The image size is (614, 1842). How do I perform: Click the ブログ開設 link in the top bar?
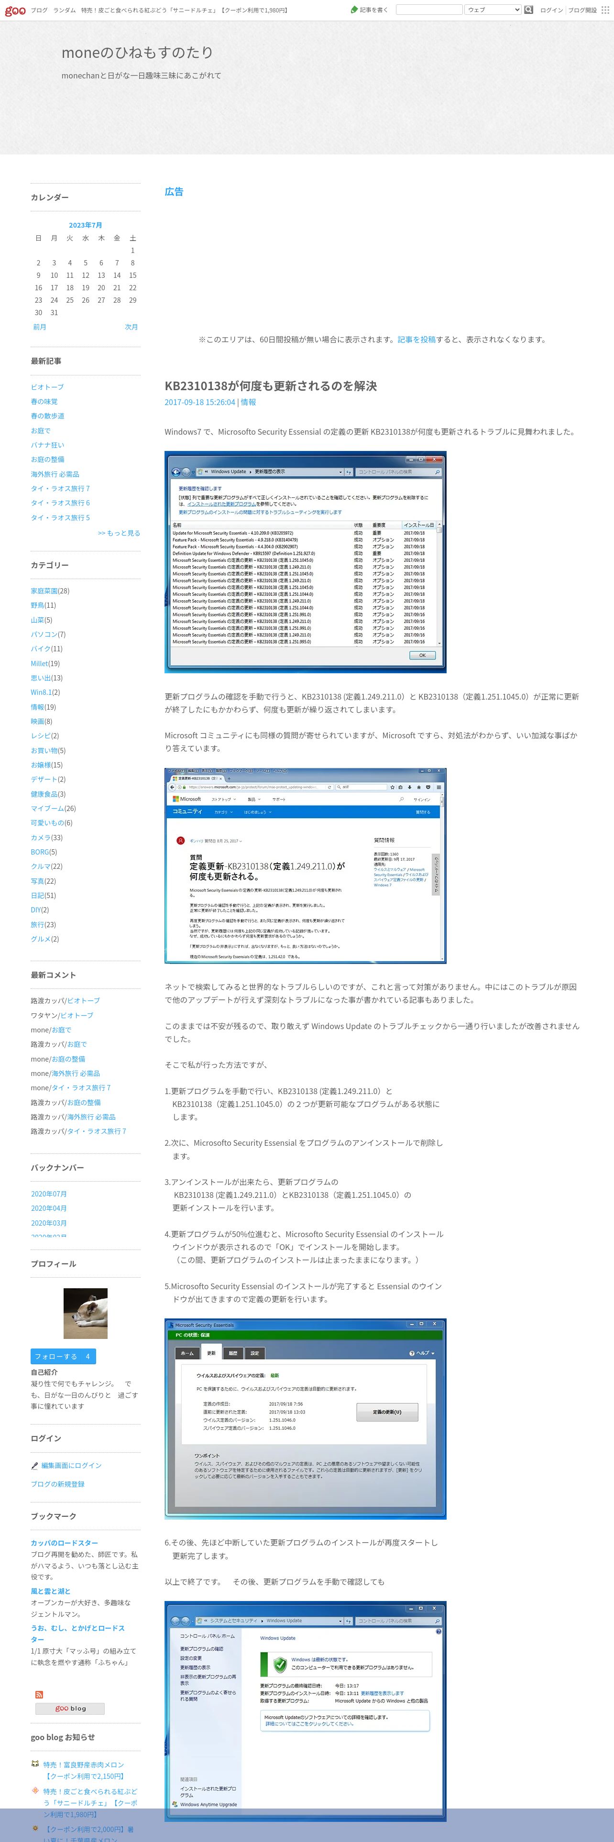click(582, 10)
